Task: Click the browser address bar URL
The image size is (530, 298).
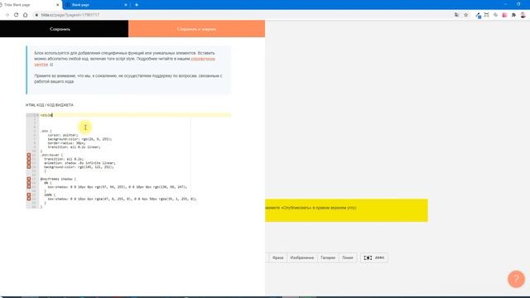Action: pyautogui.click(x=70, y=15)
